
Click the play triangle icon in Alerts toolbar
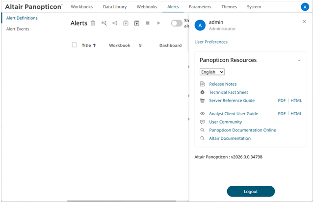(158, 23)
